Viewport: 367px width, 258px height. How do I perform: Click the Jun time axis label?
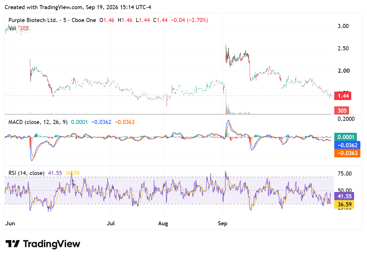10,223
